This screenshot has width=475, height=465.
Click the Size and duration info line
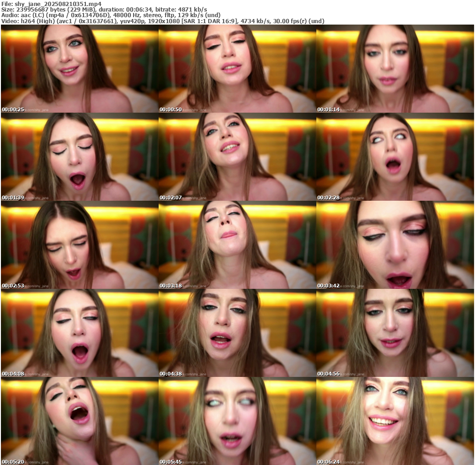click(x=104, y=10)
